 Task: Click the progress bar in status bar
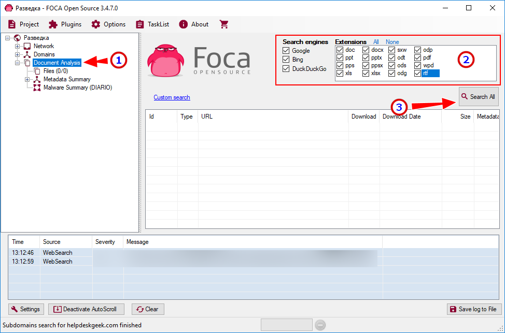[x=286, y=325]
